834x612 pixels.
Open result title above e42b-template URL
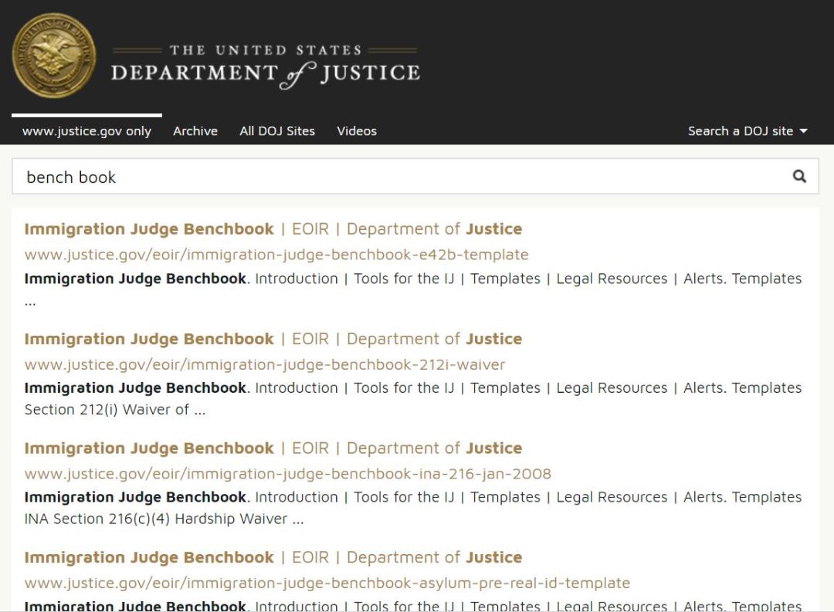click(273, 229)
